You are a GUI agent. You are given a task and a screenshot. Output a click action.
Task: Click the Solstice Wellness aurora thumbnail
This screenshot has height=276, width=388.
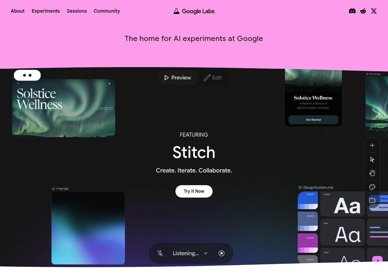tap(64, 108)
